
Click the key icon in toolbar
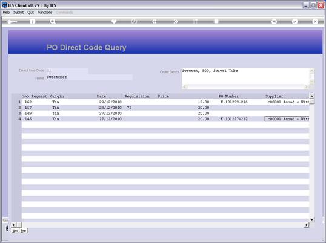click(x=12, y=22)
